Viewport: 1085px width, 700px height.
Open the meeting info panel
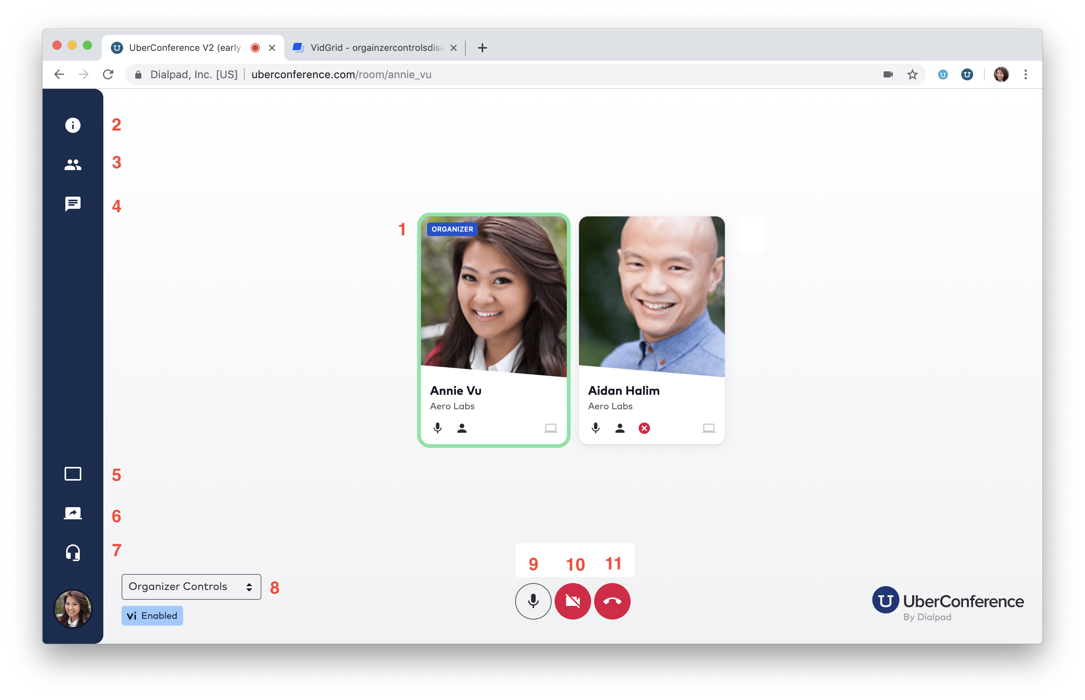(72, 125)
